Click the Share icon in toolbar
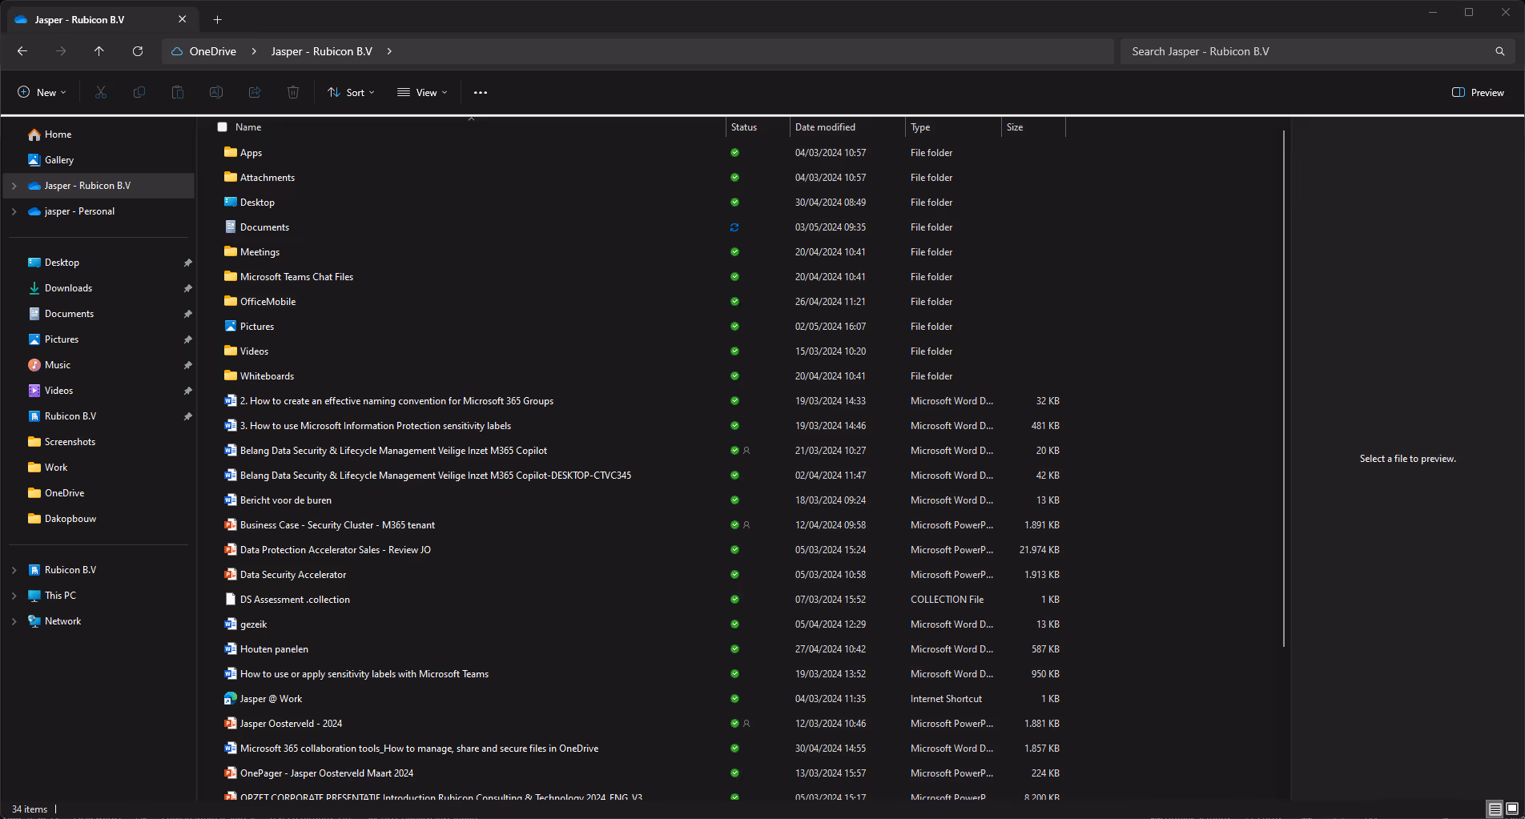The width and height of the screenshot is (1525, 819). pos(255,93)
